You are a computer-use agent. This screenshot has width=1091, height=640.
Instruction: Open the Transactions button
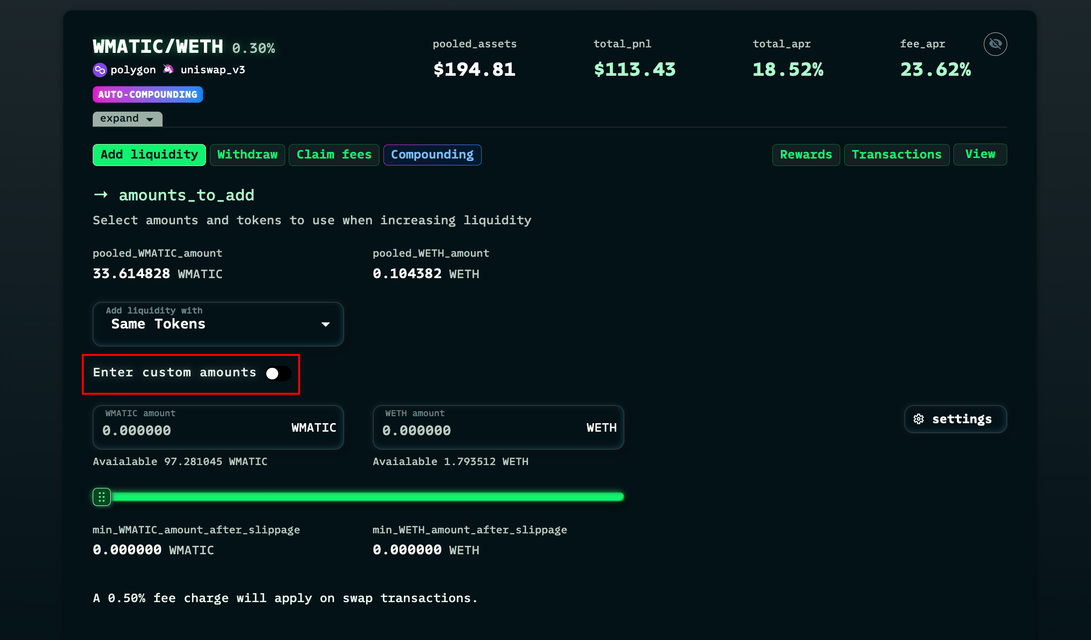[x=896, y=155]
